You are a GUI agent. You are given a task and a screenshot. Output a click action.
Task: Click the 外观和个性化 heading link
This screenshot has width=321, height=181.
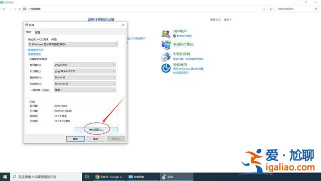click(x=183, y=44)
